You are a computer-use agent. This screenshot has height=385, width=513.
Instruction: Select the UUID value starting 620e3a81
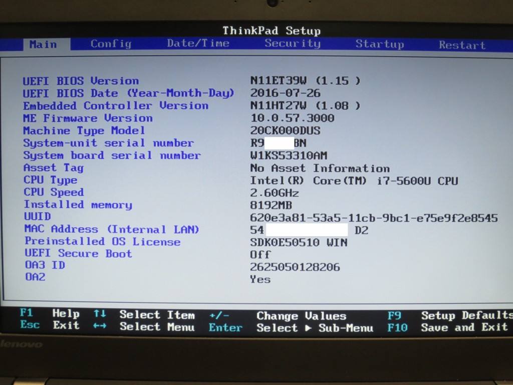pos(374,218)
